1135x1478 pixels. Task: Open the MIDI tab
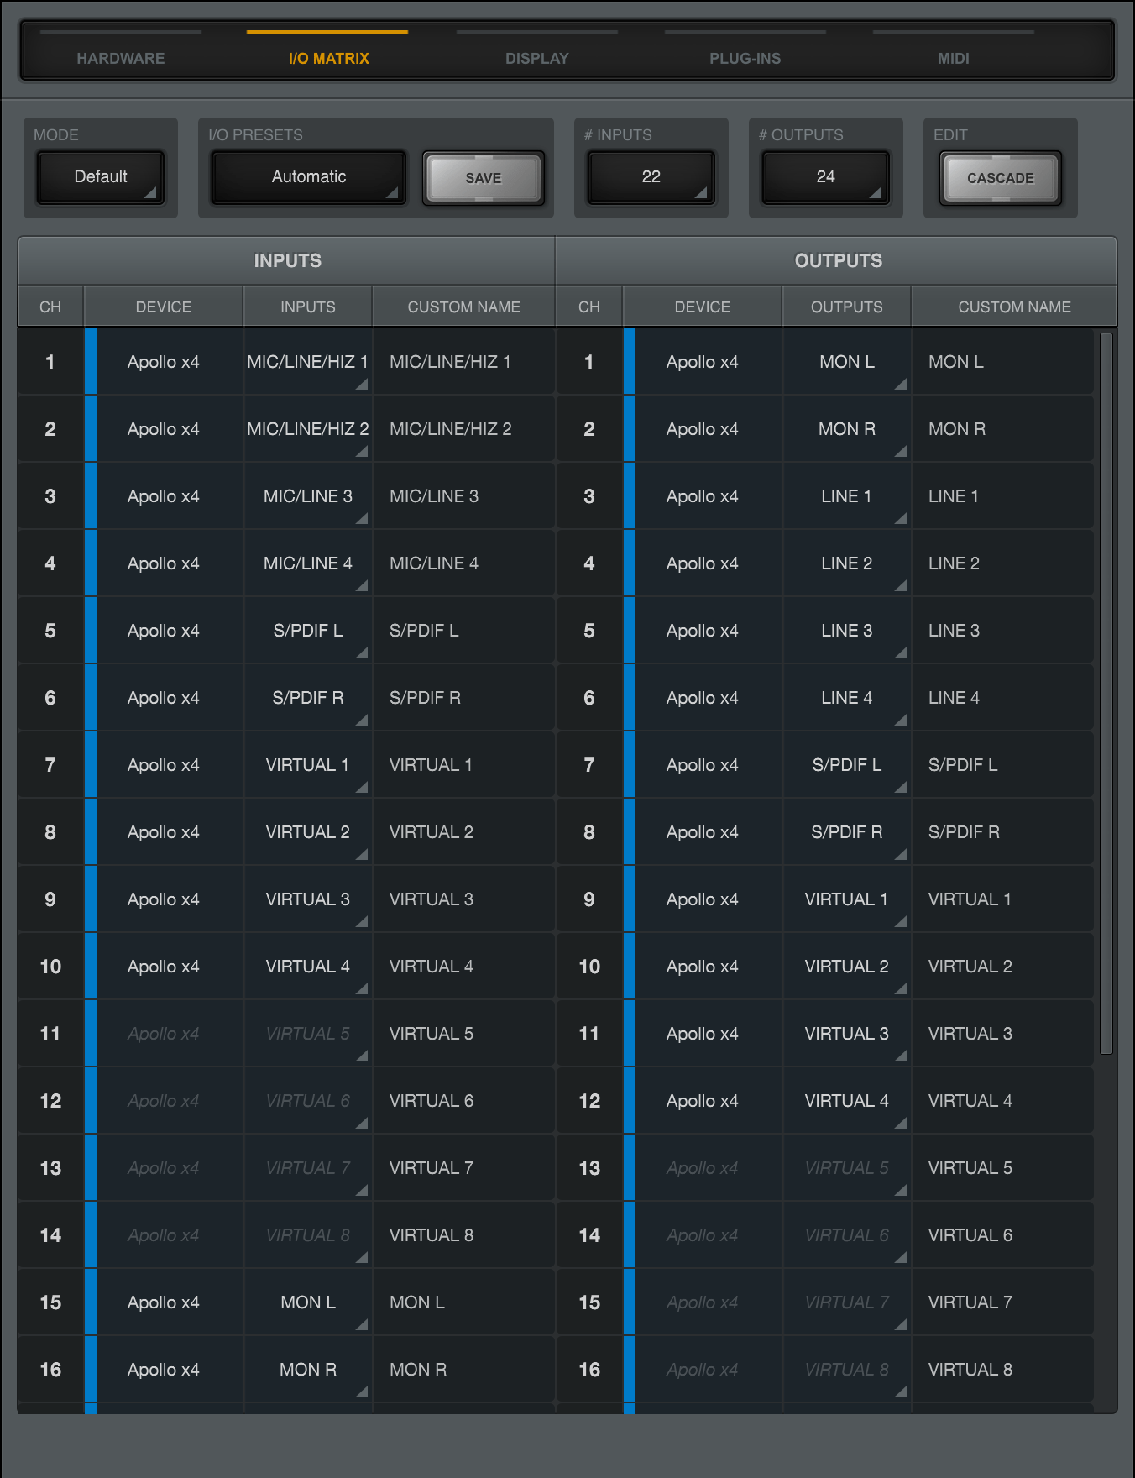953,52
